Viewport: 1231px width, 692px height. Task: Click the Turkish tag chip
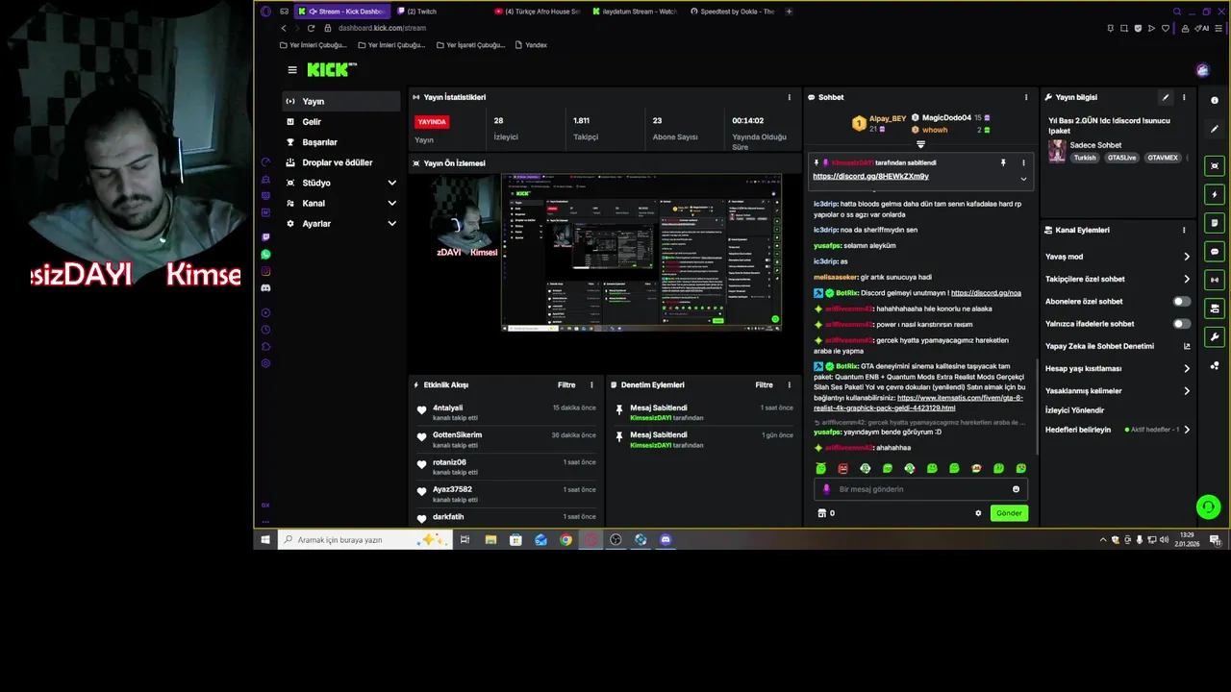click(x=1085, y=158)
